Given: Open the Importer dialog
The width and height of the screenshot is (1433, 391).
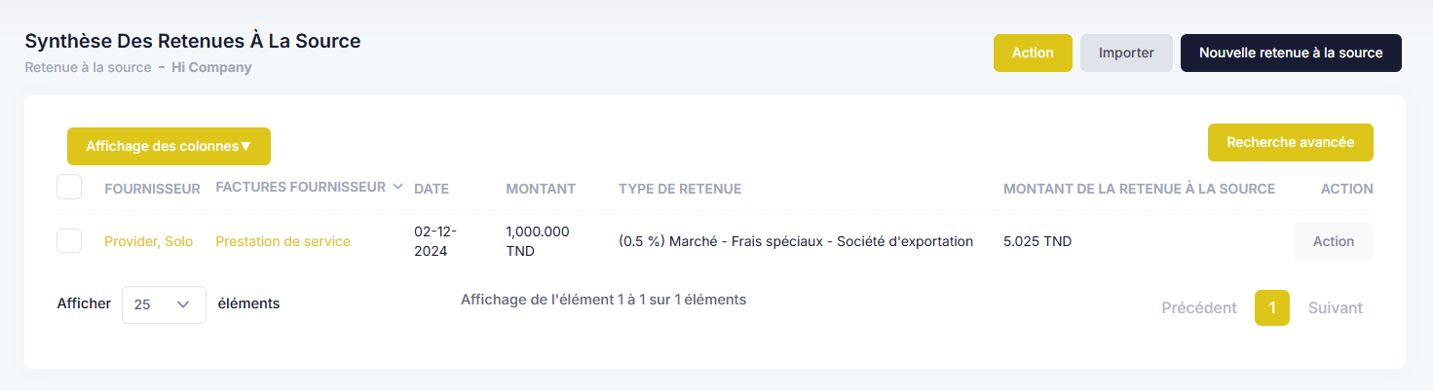Looking at the screenshot, I should point(1126,53).
